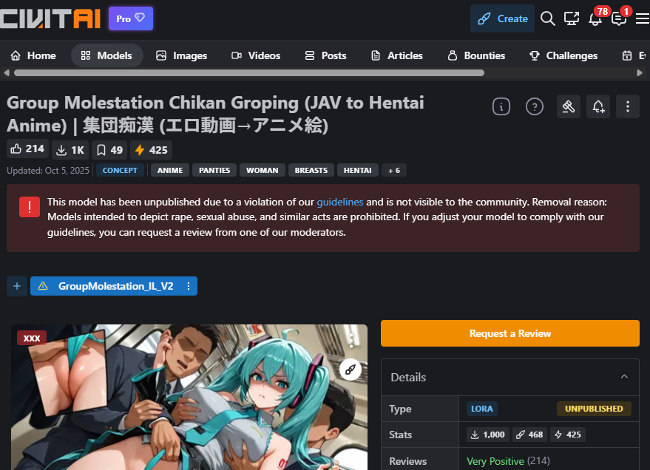
Task: Click the Request a Review button
Action: point(510,333)
